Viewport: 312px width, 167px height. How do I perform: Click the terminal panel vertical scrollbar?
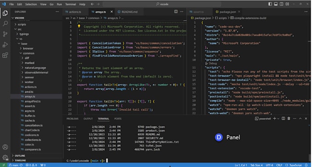[310, 157]
